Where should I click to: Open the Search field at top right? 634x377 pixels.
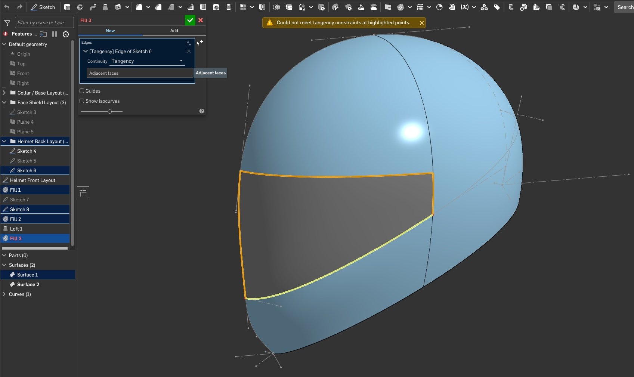click(x=625, y=7)
